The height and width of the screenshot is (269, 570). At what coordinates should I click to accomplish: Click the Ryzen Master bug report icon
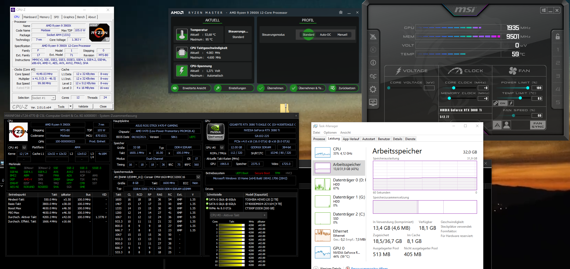341,12
